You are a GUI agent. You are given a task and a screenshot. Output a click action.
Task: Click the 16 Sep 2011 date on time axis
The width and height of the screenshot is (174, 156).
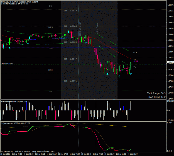click(x=5, y=154)
